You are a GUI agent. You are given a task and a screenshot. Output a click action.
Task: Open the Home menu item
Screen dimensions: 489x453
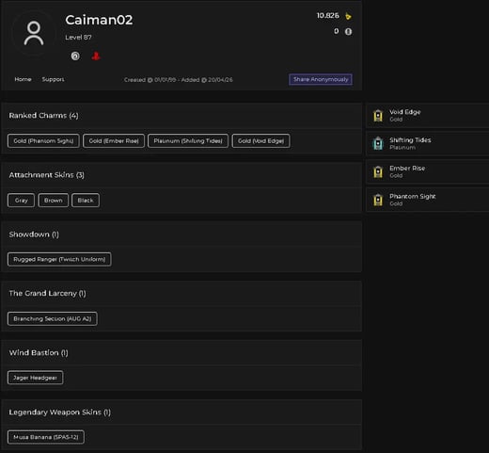[x=23, y=79]
